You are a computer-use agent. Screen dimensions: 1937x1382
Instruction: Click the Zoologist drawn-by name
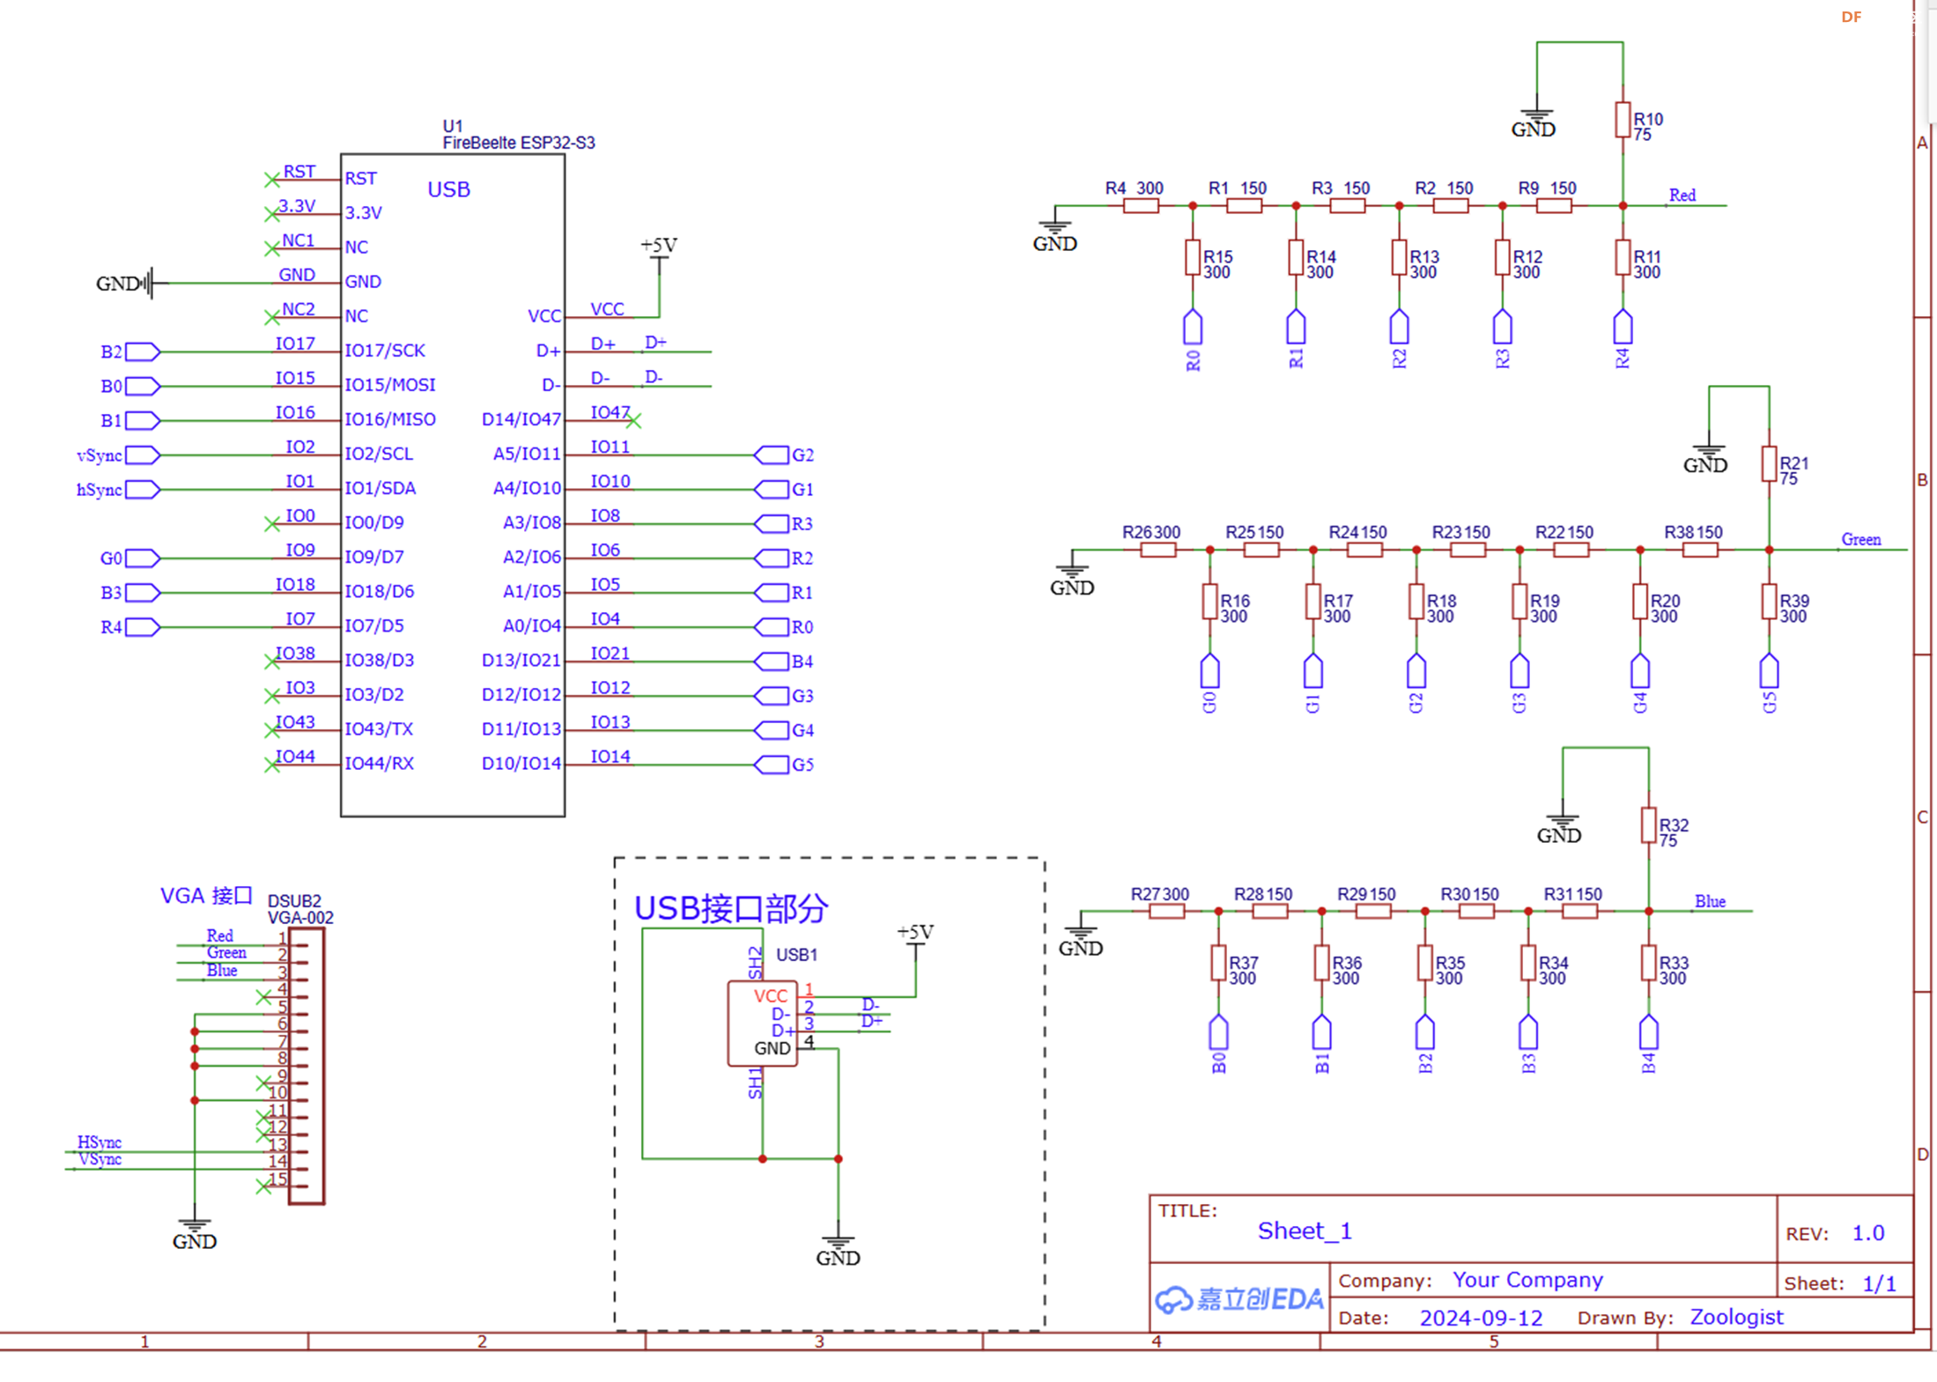tap(1736, 1317)
